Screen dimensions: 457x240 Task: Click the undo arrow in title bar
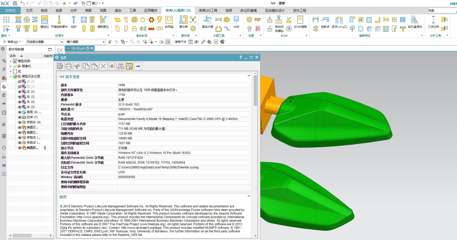coord(22,3)
